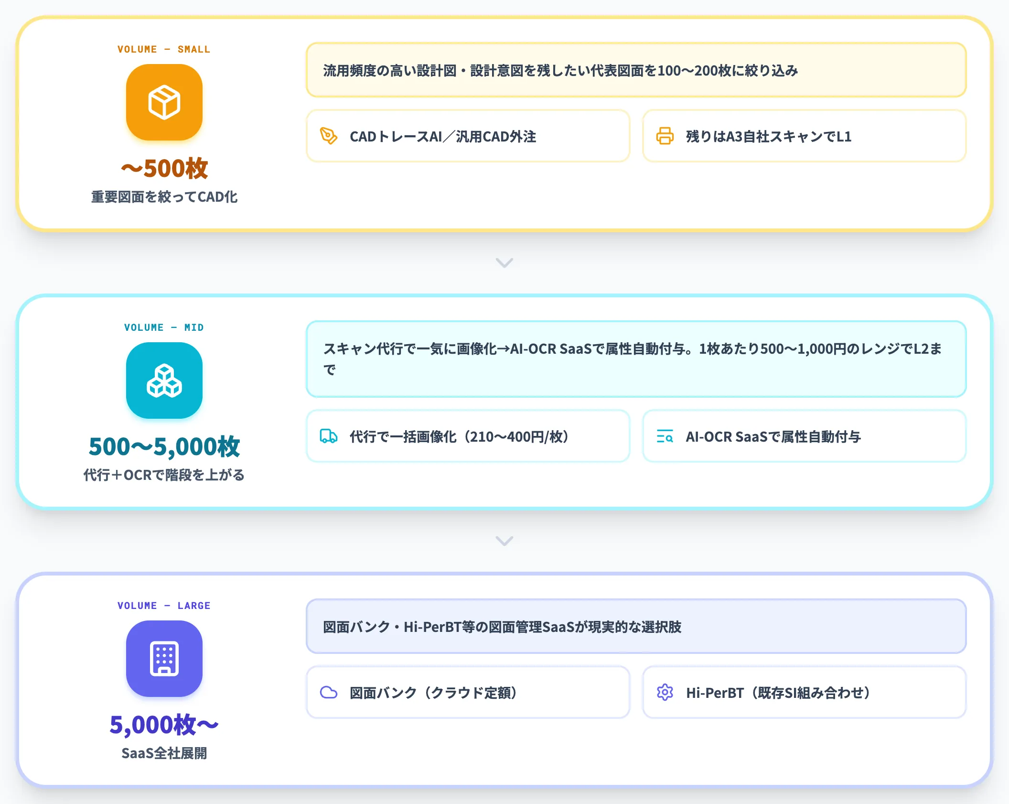The width and height of the screenshot is (1009, 804).
Task: Click the VOLUME – SMALL label
Action: (x=164, y=49)
